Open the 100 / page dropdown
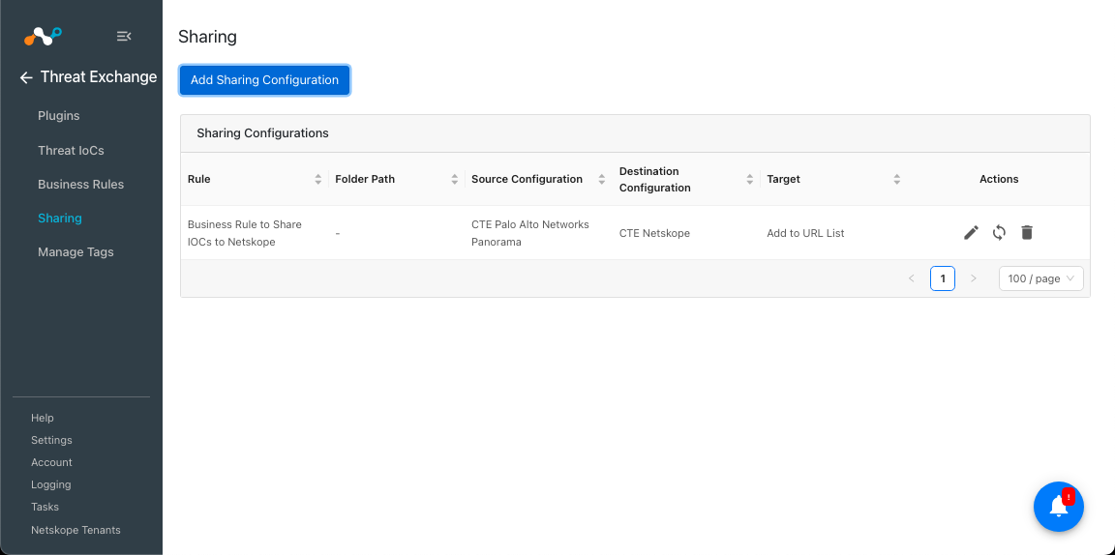1115x555 pixels. (x=1041, y=278)
